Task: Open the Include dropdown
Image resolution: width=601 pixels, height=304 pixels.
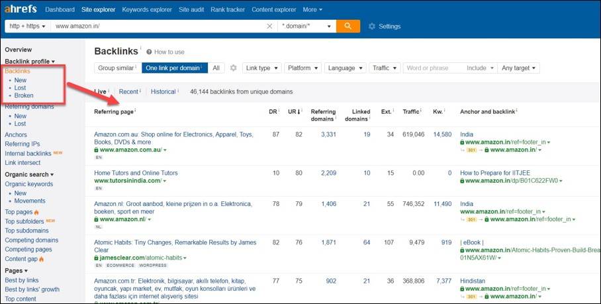Action: pos(480,68)
